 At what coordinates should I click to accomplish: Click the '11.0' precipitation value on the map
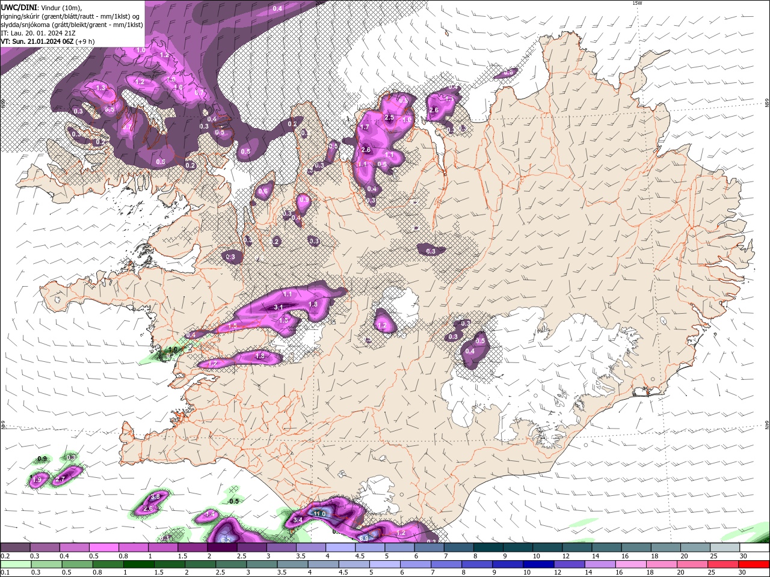(320, 514)
